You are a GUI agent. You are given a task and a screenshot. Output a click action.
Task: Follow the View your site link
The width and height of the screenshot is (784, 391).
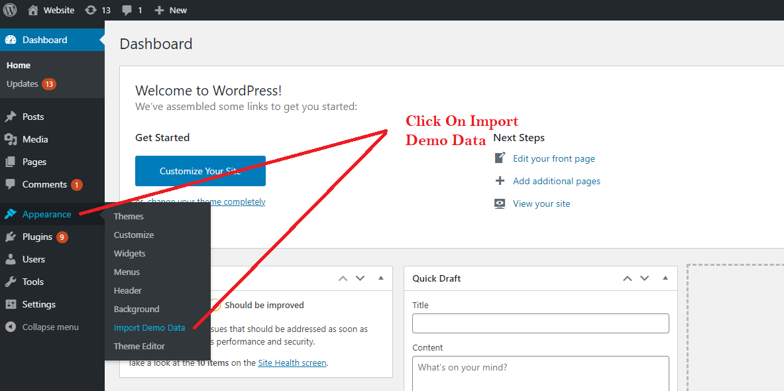tap(541, 203)
